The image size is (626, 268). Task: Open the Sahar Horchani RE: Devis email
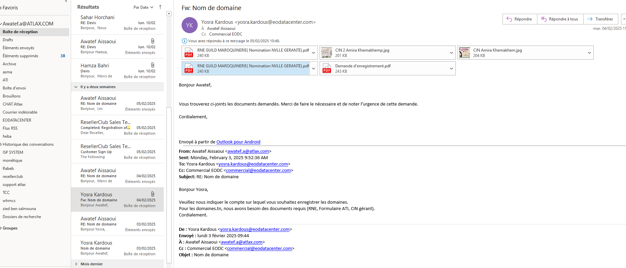pos(117,22)
